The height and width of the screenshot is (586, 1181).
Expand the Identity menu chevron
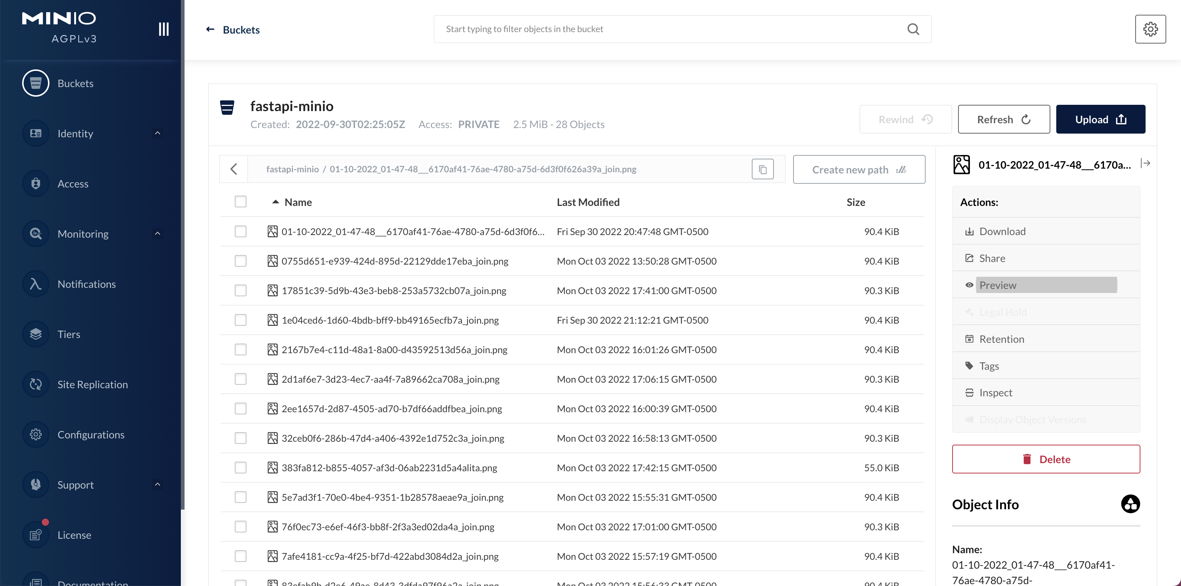pyautogui.click(x=157, y=133)
